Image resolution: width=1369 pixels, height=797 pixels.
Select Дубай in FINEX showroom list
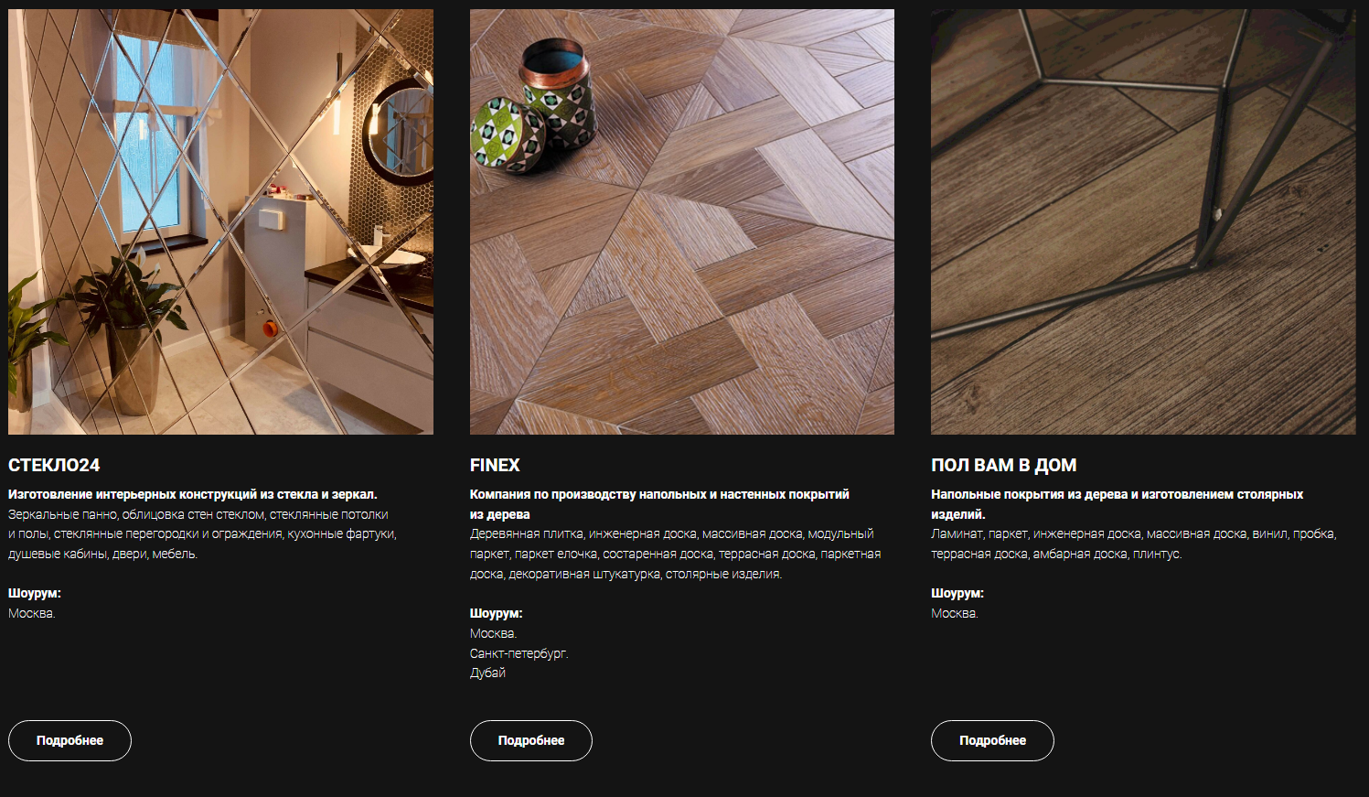(487, 673)
